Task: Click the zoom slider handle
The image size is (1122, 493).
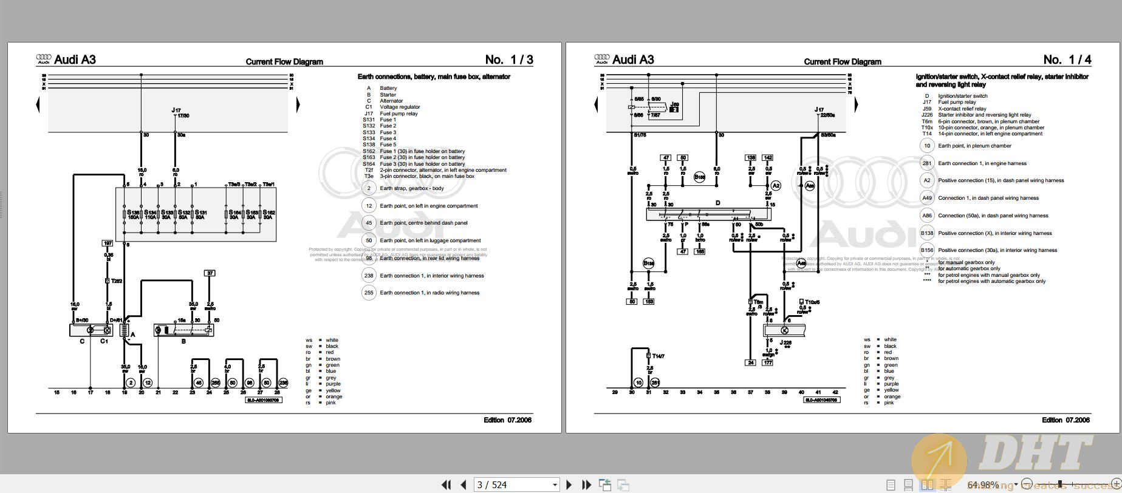Action: [x=1059, y=484]
